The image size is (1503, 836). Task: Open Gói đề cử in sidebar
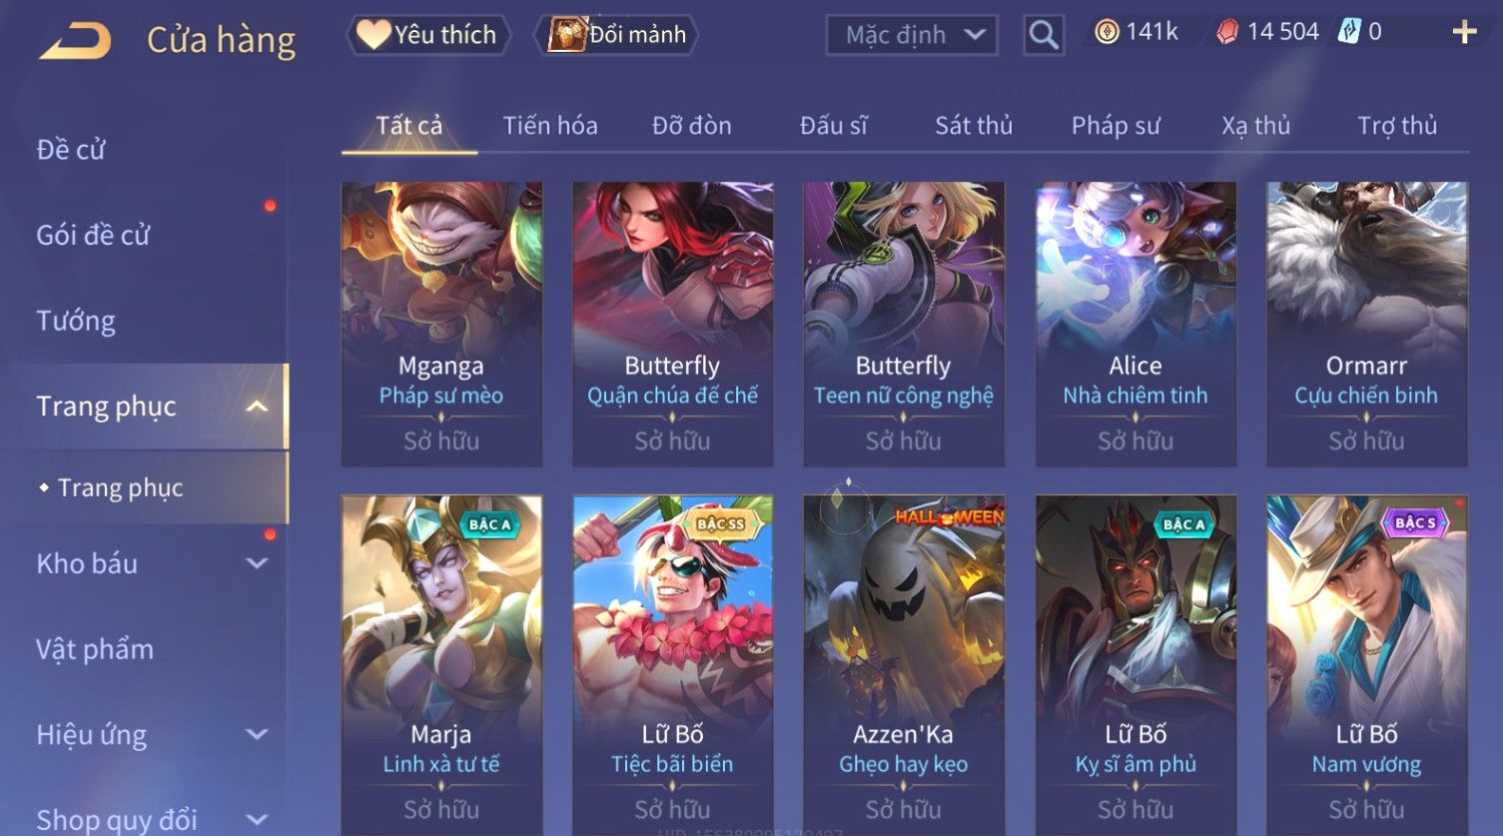pyautogui.click(x=93, y=236)
